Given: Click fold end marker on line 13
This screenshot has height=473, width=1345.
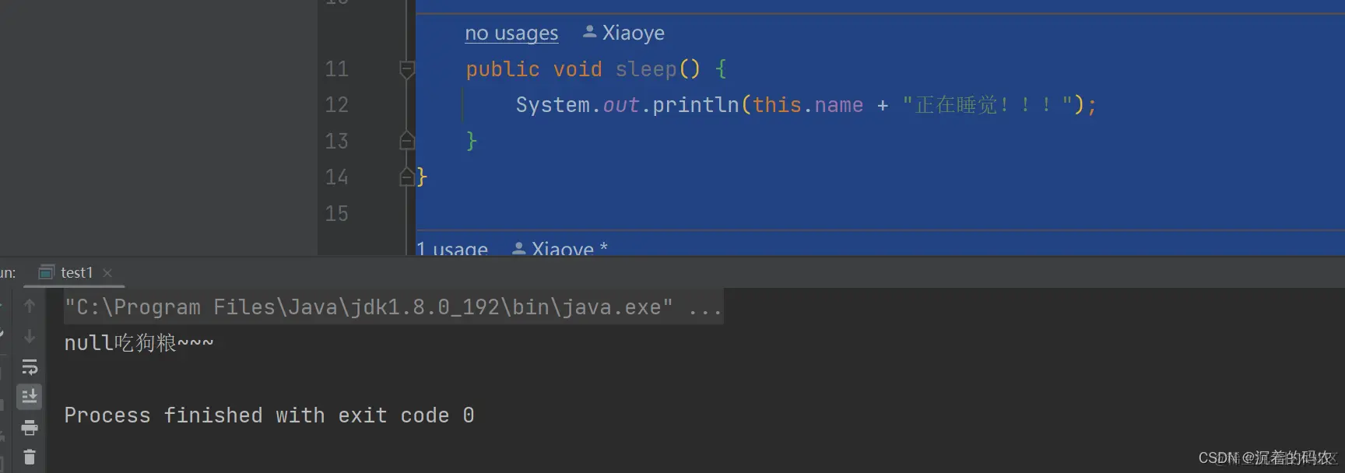Looking at the screenshot, I should pos(406,141).
